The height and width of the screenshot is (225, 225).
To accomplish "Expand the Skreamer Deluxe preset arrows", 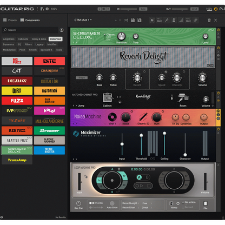I will [x=75, y=43].
